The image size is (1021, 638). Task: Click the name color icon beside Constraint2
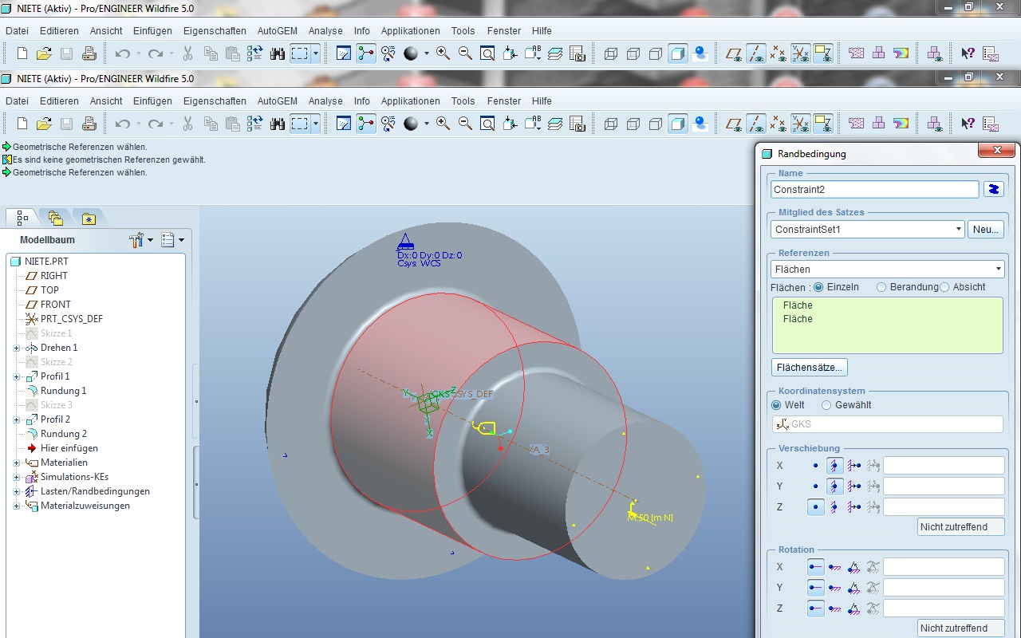point(994,189)
